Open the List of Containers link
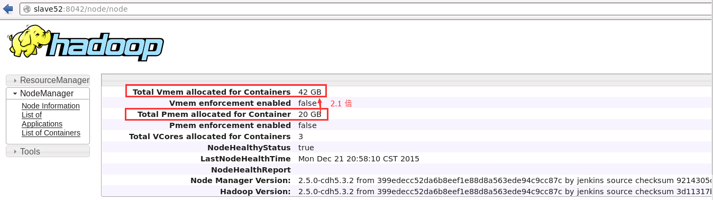This screenshot has width=713, height=200. [51, 133]
